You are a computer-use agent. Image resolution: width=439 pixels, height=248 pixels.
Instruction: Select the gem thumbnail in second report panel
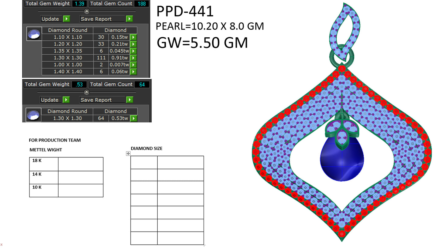(33, 115)
